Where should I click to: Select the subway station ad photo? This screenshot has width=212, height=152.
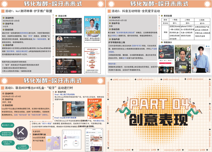click(73, 109)
